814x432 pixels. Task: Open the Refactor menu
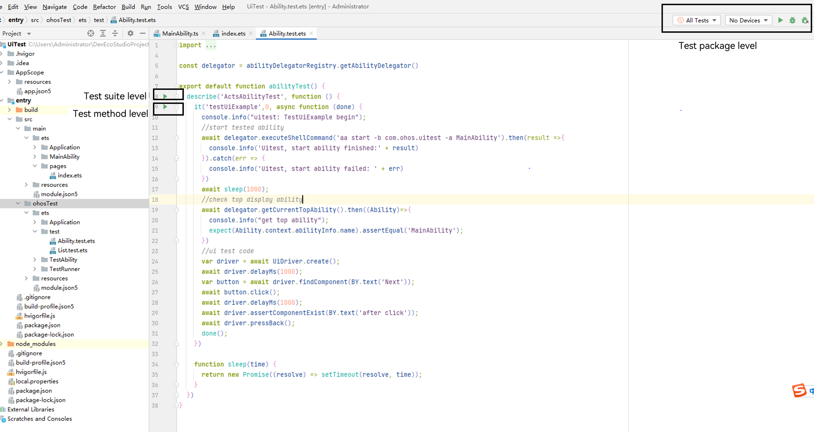104,7
